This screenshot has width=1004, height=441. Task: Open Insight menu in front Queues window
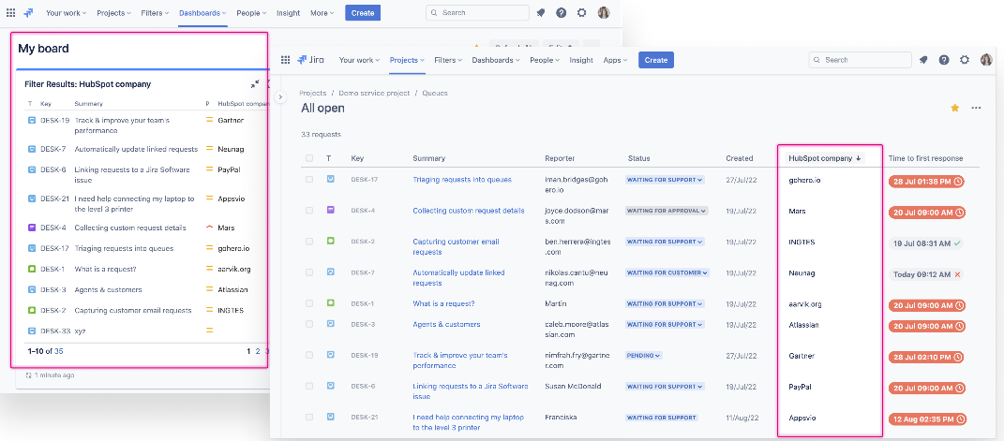coord(581,59)
